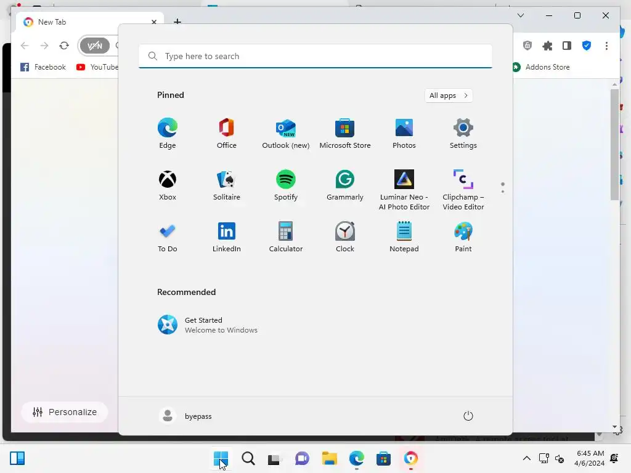Launch Spotify from the Start menu
The height and width of the screenshot is (473, 631).
pyautogui.click(x=286, y=185)
